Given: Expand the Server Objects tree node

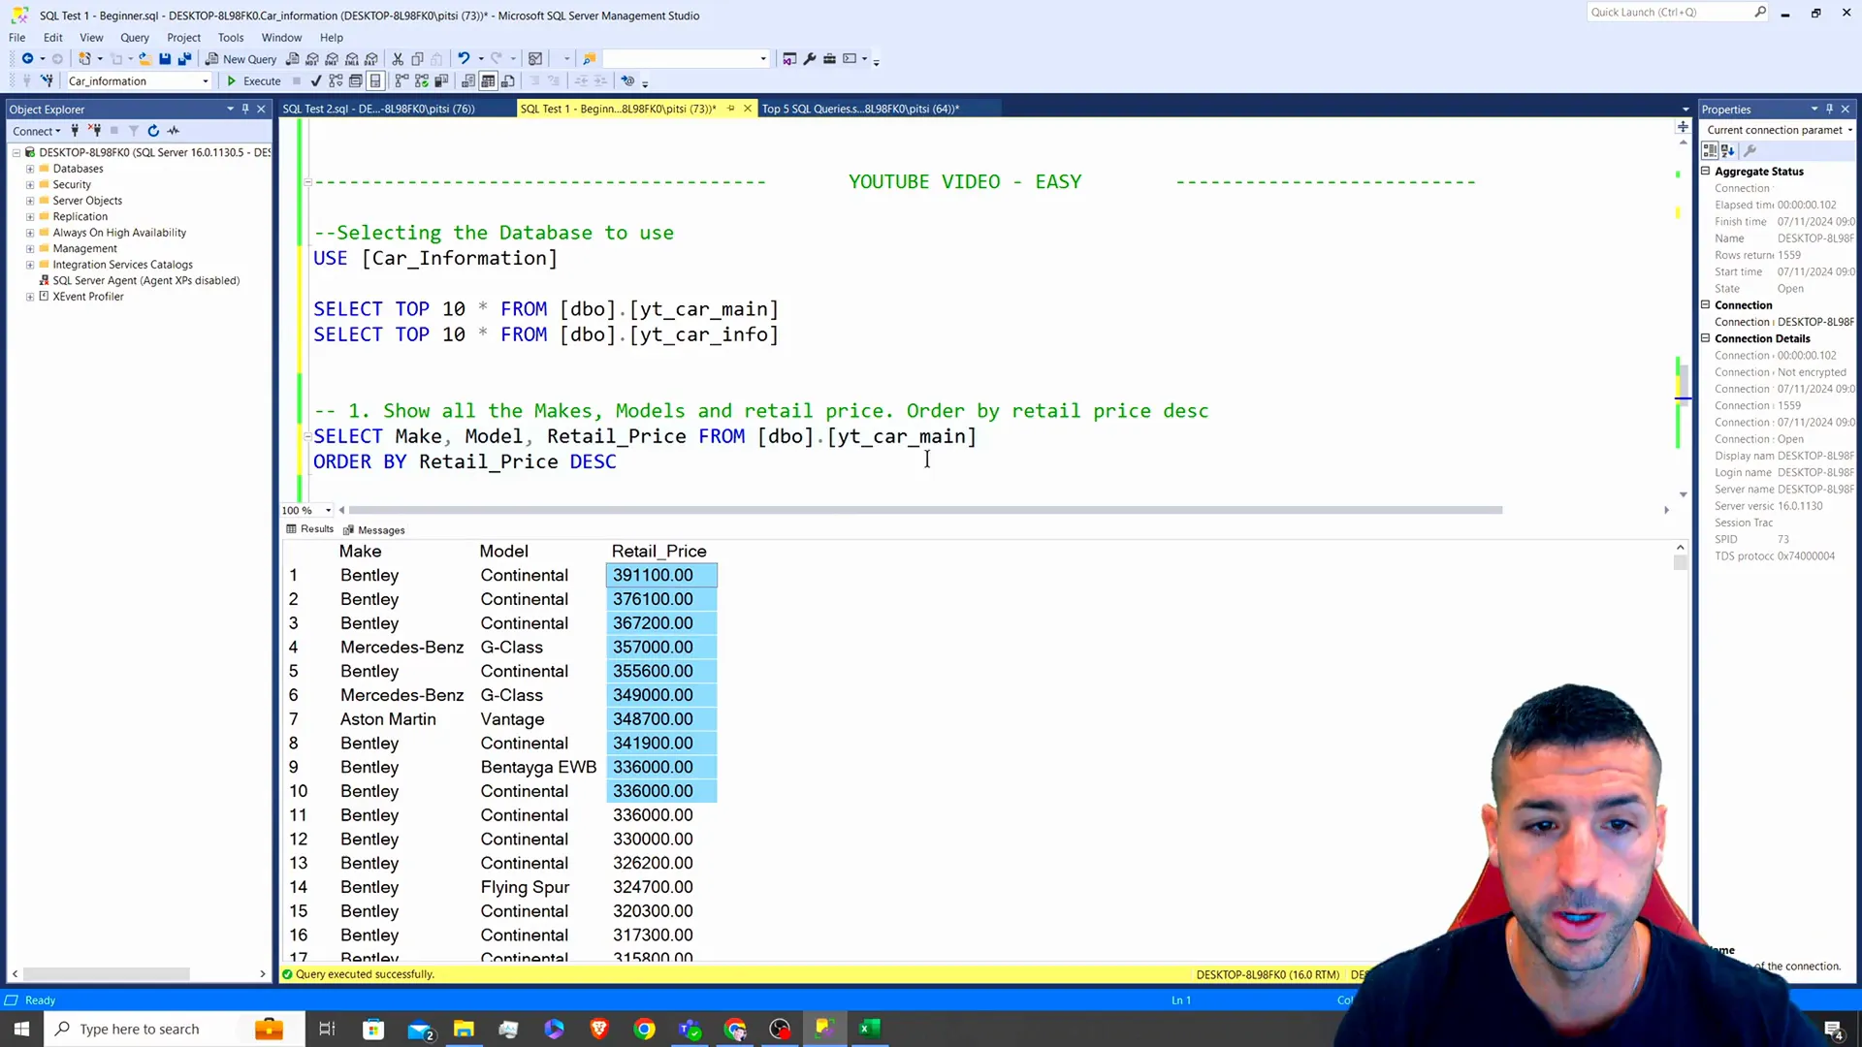Looking at the screenshot, I should coord(29,201).
